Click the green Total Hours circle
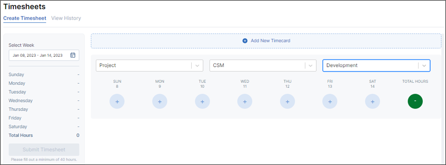 [415, 101]
